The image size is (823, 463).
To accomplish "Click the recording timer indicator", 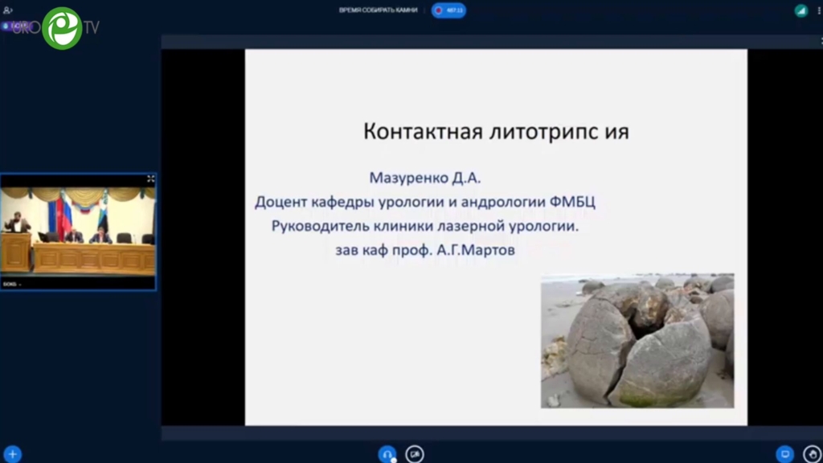I will point(449,10).
